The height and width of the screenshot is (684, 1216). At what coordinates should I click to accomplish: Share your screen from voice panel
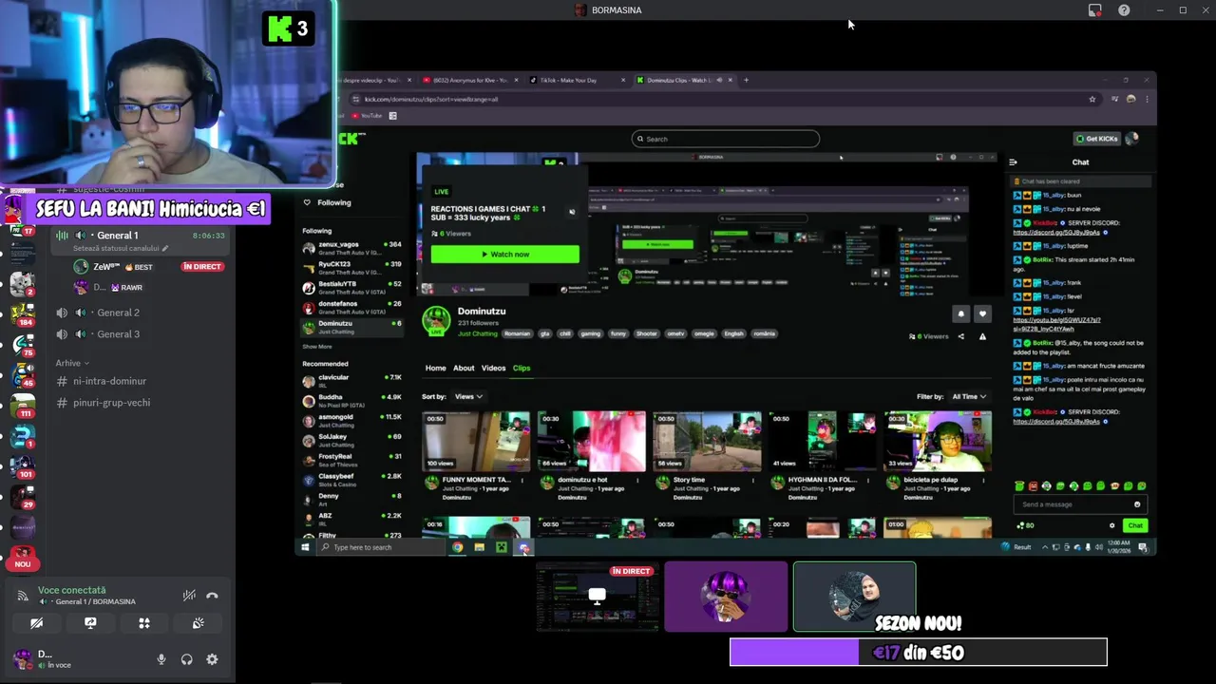90,623
